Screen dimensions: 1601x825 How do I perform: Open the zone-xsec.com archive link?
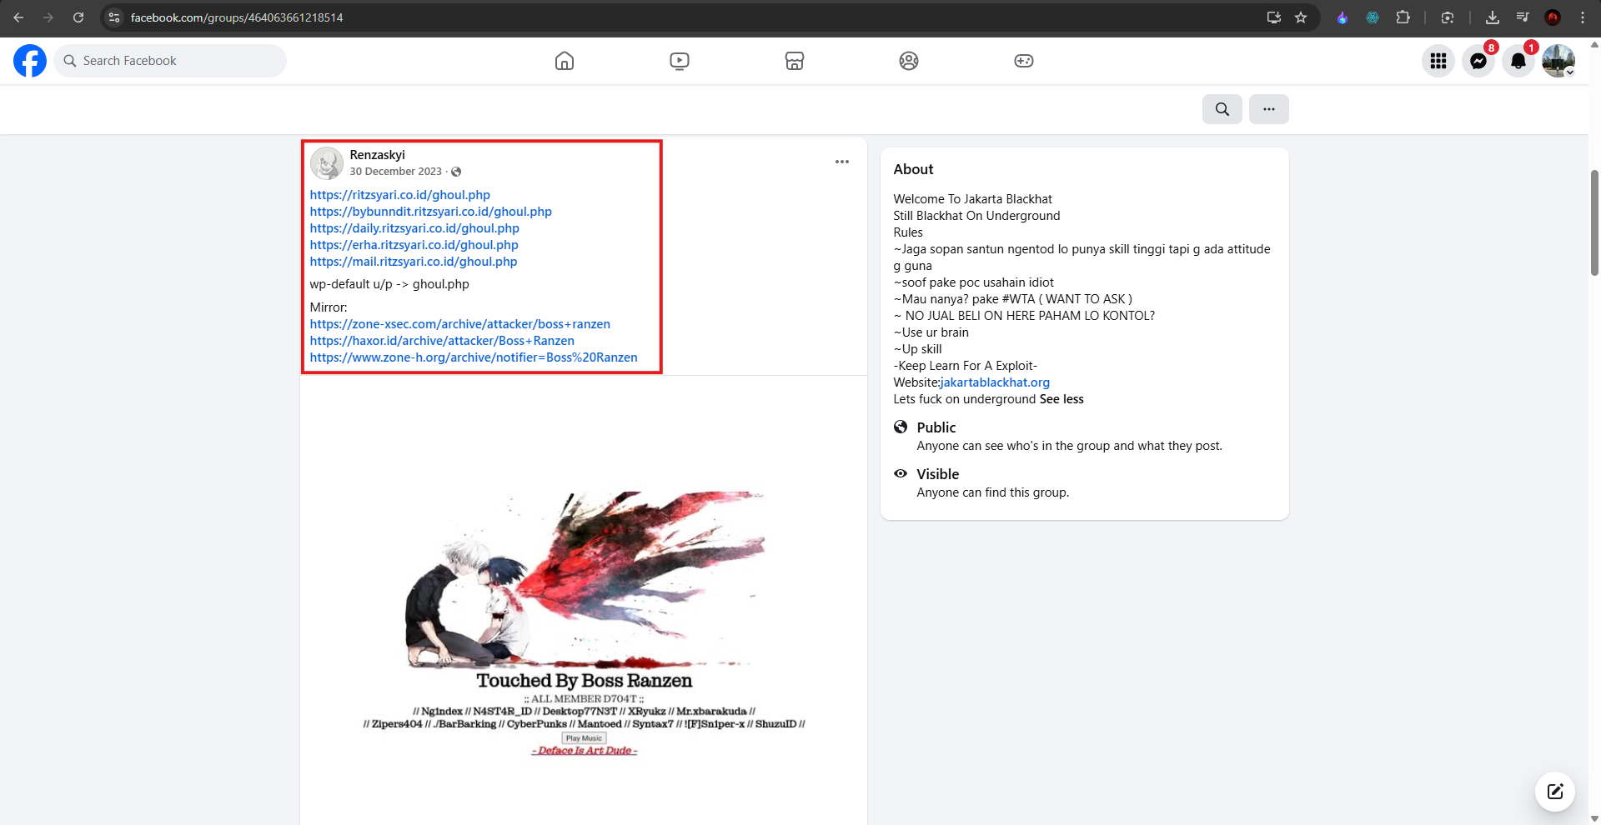(460, 324)
